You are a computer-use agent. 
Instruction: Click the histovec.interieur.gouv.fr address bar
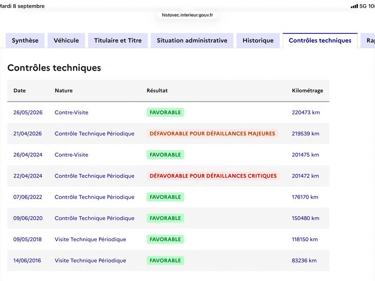tap(187, 15)
